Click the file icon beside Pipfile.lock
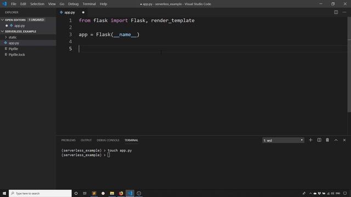Viewport: 351px width, 197px height. [6, 55]
